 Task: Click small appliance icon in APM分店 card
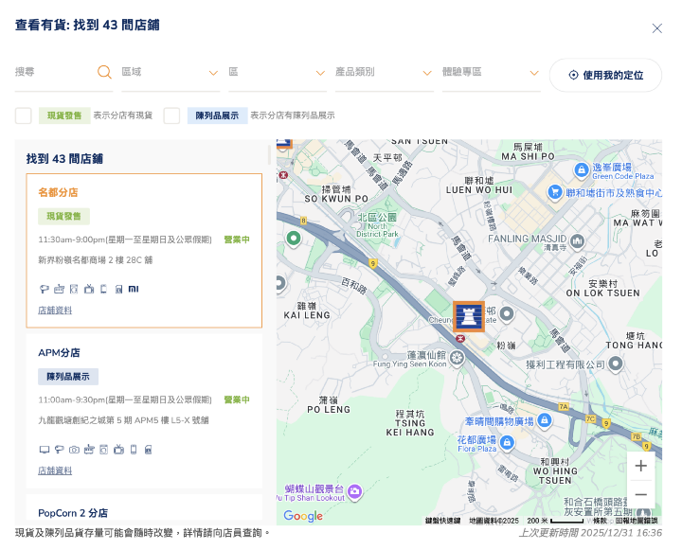pos(89,450)
